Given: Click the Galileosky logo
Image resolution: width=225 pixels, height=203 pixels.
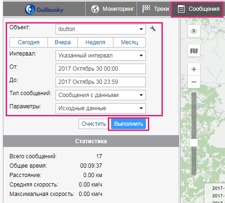Looking at the screenshot, I should pos(44,9).
